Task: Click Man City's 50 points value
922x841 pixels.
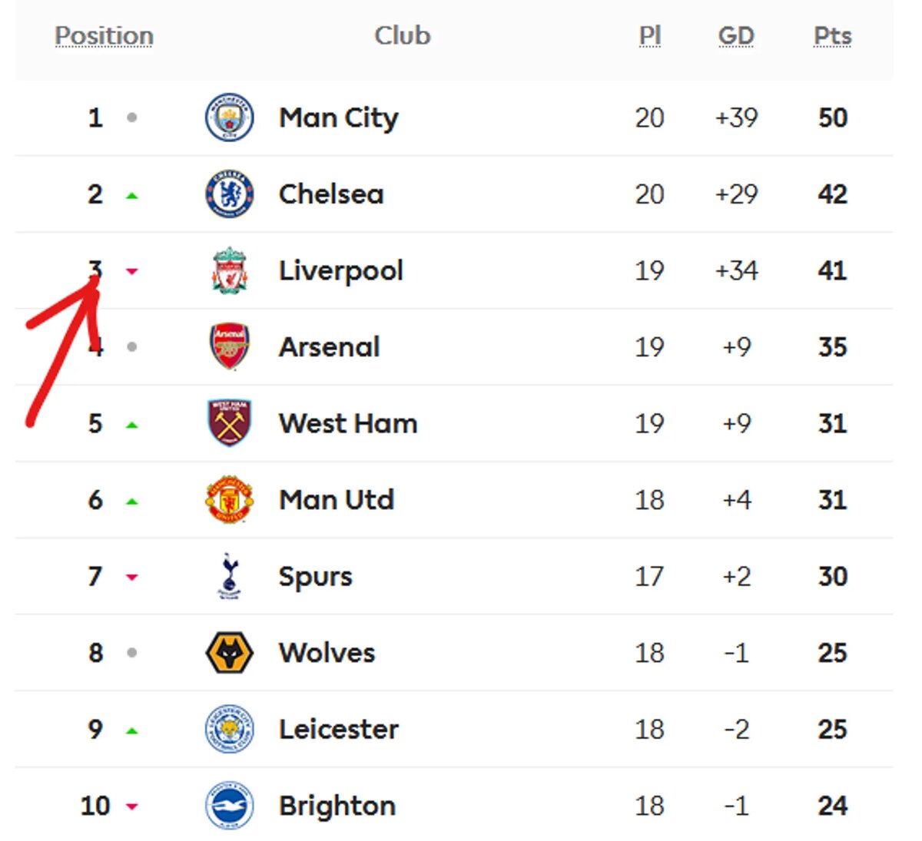Action: coord(833,118)
